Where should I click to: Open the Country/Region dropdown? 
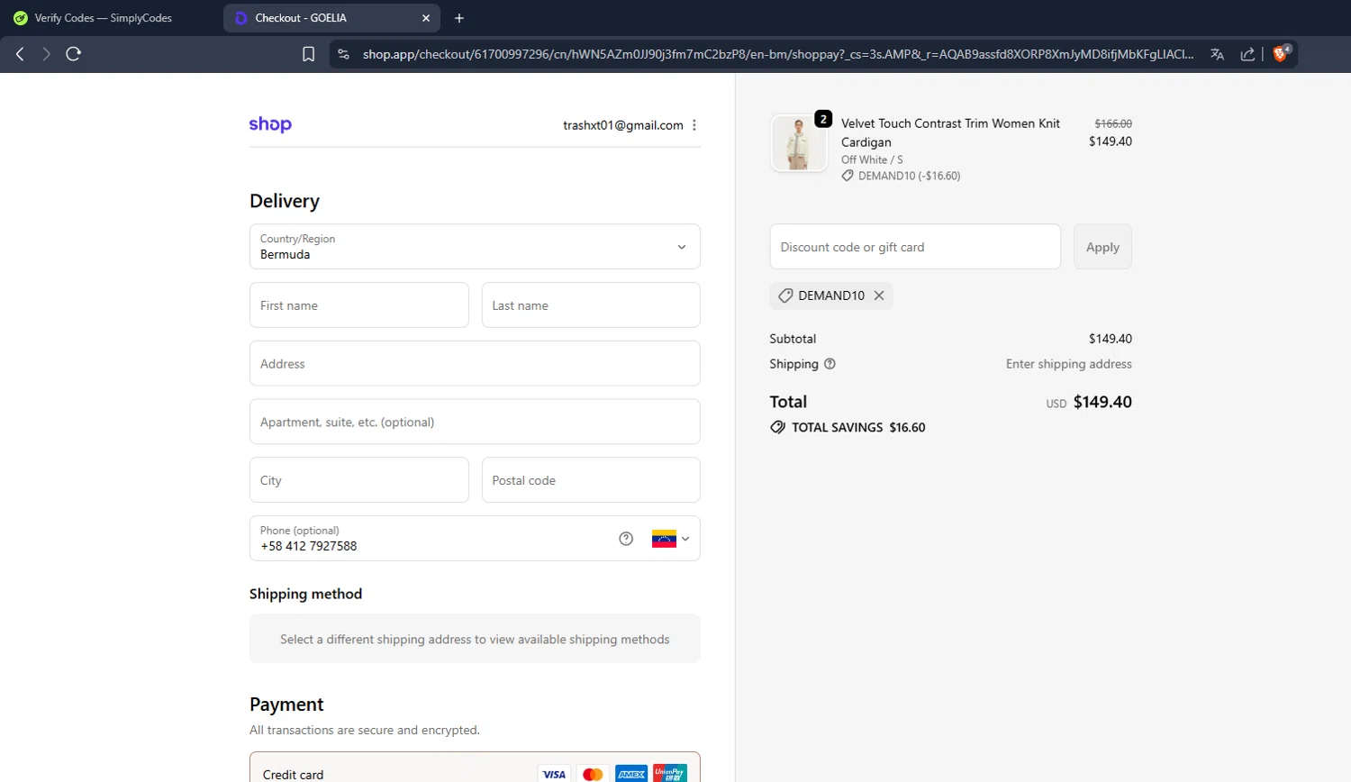tap(475, 247)
